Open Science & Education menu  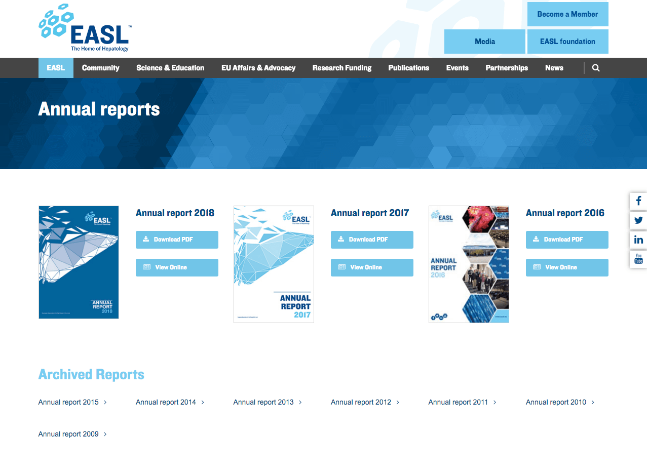pos(170,68)
